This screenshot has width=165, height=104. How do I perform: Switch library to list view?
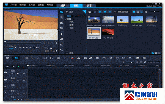pyautogui.click(x=138, y=12)
